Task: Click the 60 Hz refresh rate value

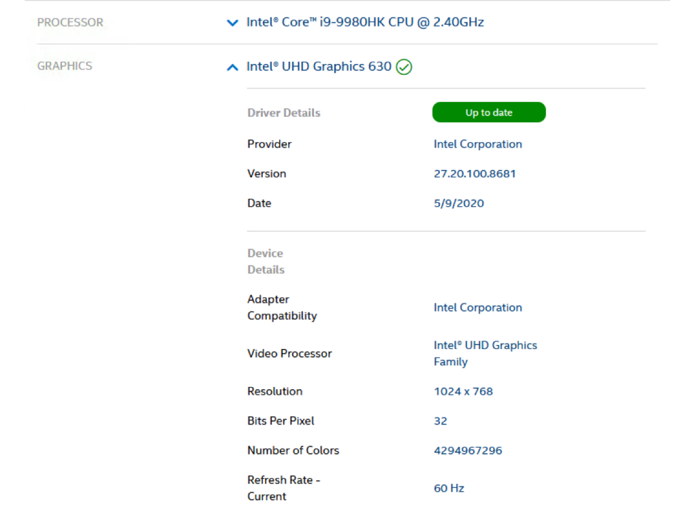Action: tap(449, 488)
